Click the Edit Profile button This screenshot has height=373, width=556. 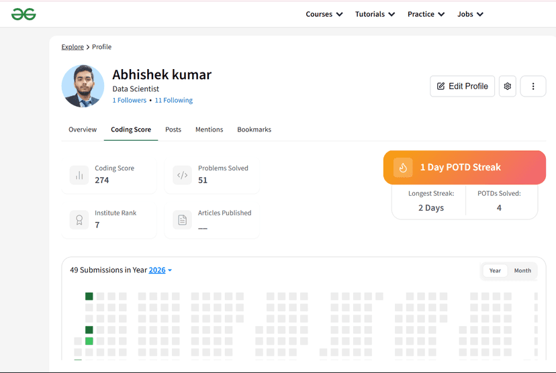tap(462, 87)
